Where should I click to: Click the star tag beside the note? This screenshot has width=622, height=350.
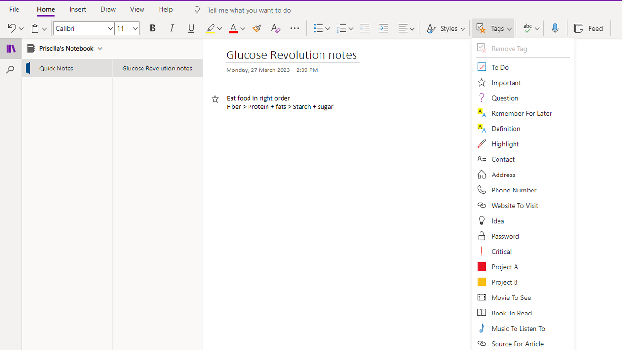(215, 99)
